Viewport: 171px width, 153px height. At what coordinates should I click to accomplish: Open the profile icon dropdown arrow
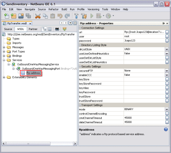pos(113,16)
